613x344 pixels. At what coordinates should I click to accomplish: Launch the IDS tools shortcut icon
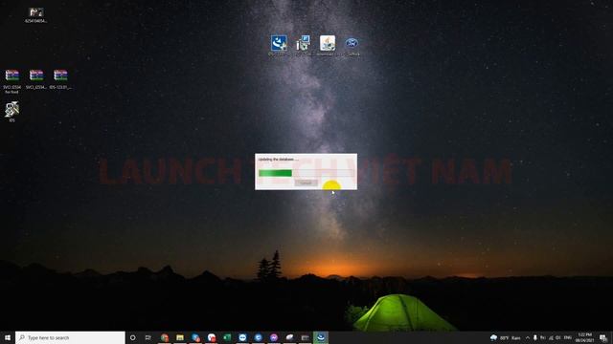tap(12, 112)
